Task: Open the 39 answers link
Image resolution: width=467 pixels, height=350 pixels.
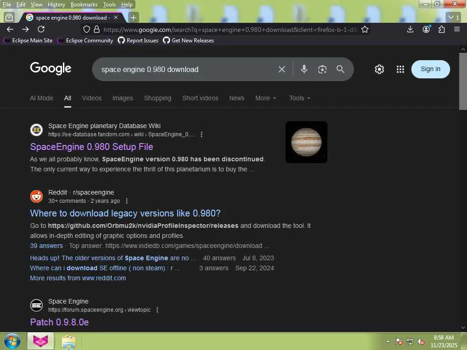Action: (x=47, y=246)
